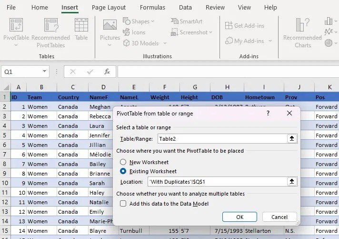Click the Weight header cell
The image size is (339, 239).
tap(164, 97)
